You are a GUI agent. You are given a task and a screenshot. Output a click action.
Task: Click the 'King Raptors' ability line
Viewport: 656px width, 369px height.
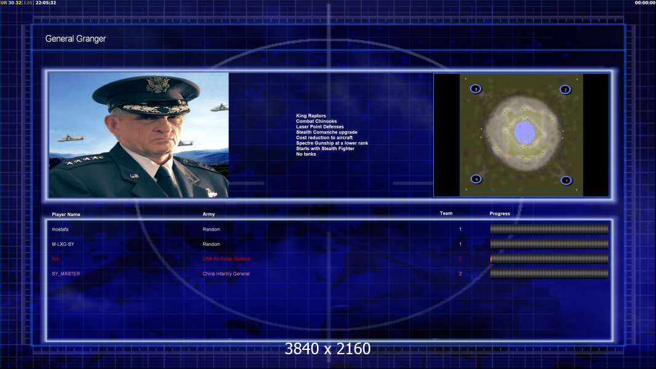pyautogui.click(x=311, y=116)
